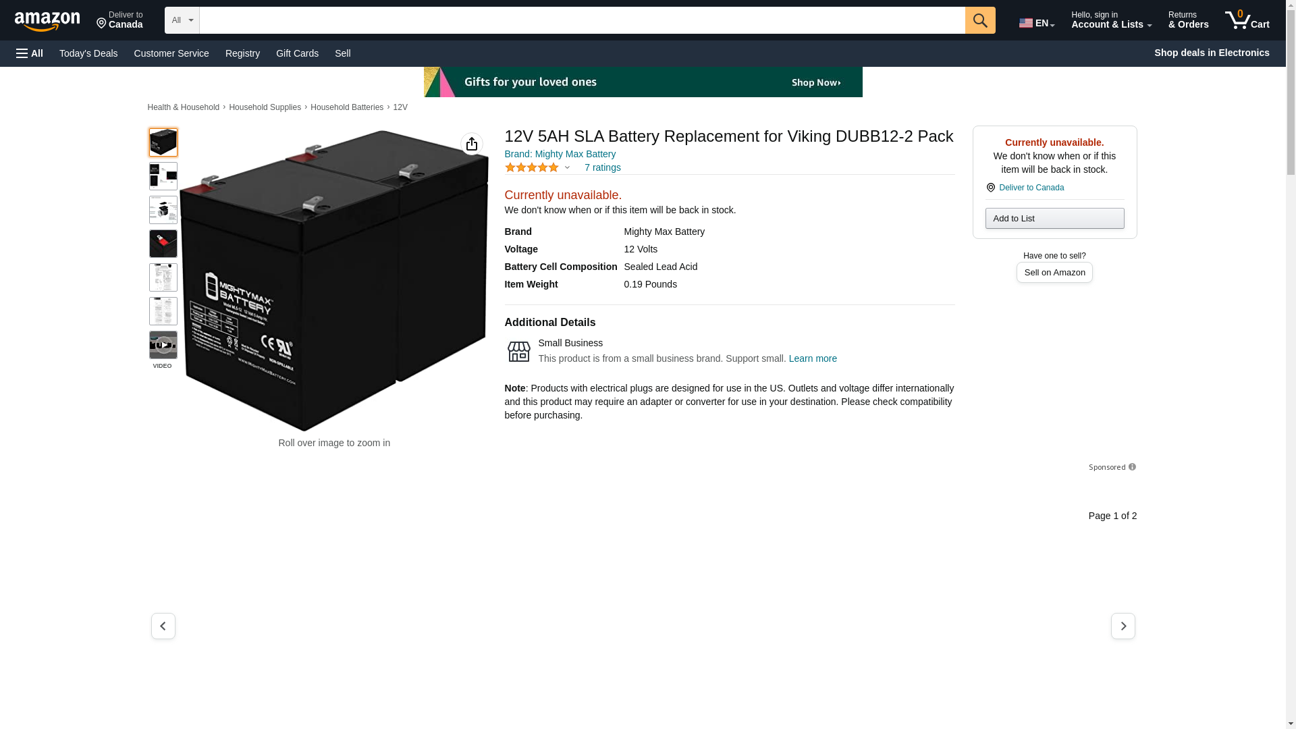
Task: Open the EN language selector
Action: pos(1036,23)
